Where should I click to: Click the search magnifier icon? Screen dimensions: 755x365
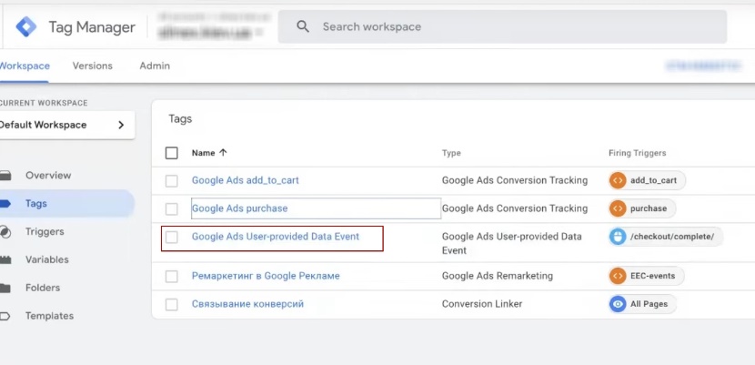pyautogui.click(x=303, y=27)
